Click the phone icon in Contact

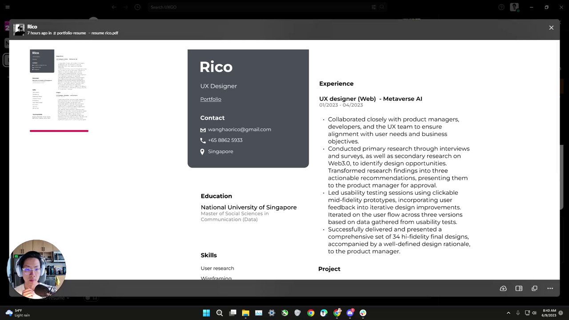coord(203,140)
